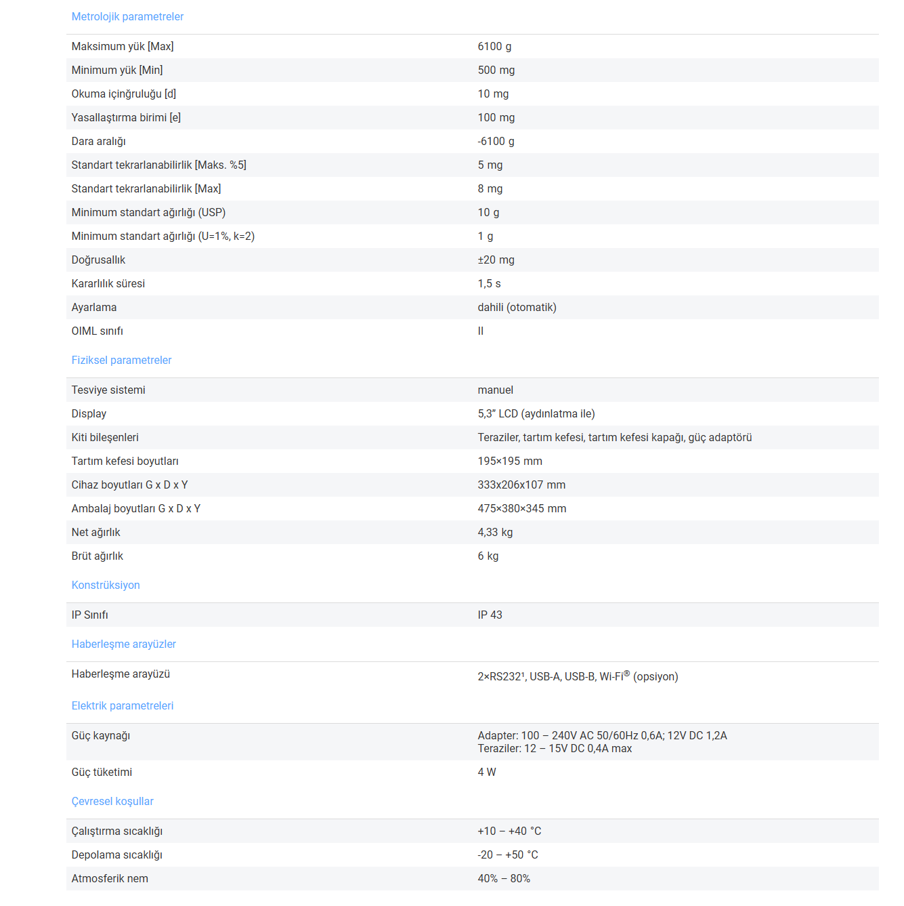Open the Elektrik parametreleri heading
Screen dimensions: 904x906
pos(123,705)
